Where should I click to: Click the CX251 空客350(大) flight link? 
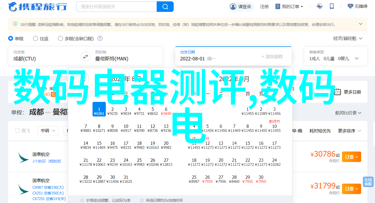(48, 193)
